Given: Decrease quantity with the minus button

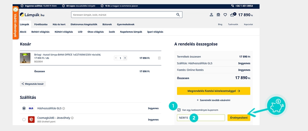Looking at the screenshot, I should [x=116, y=58].
